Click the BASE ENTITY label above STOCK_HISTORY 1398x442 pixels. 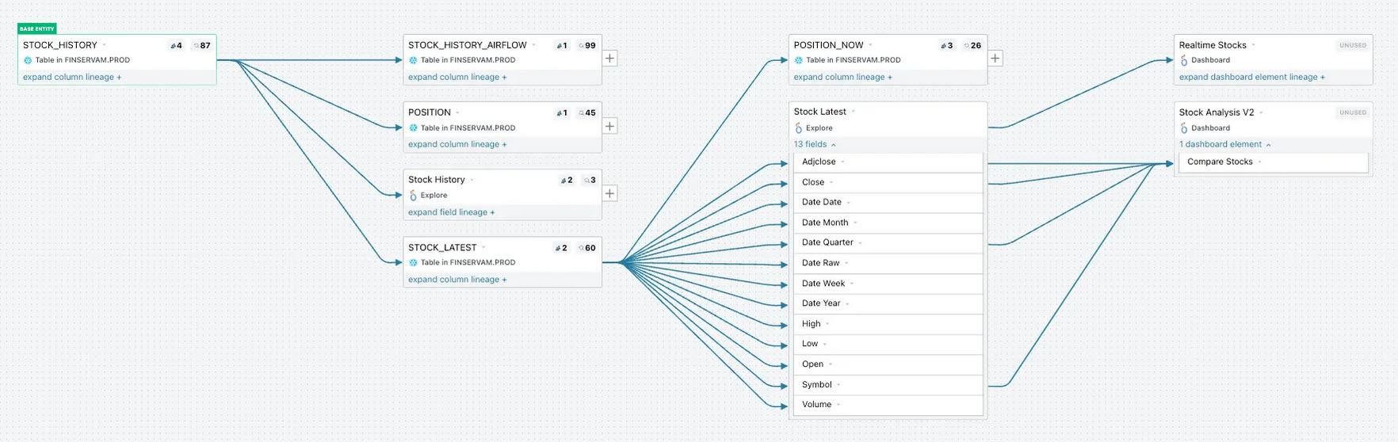[x=37, y=29]
